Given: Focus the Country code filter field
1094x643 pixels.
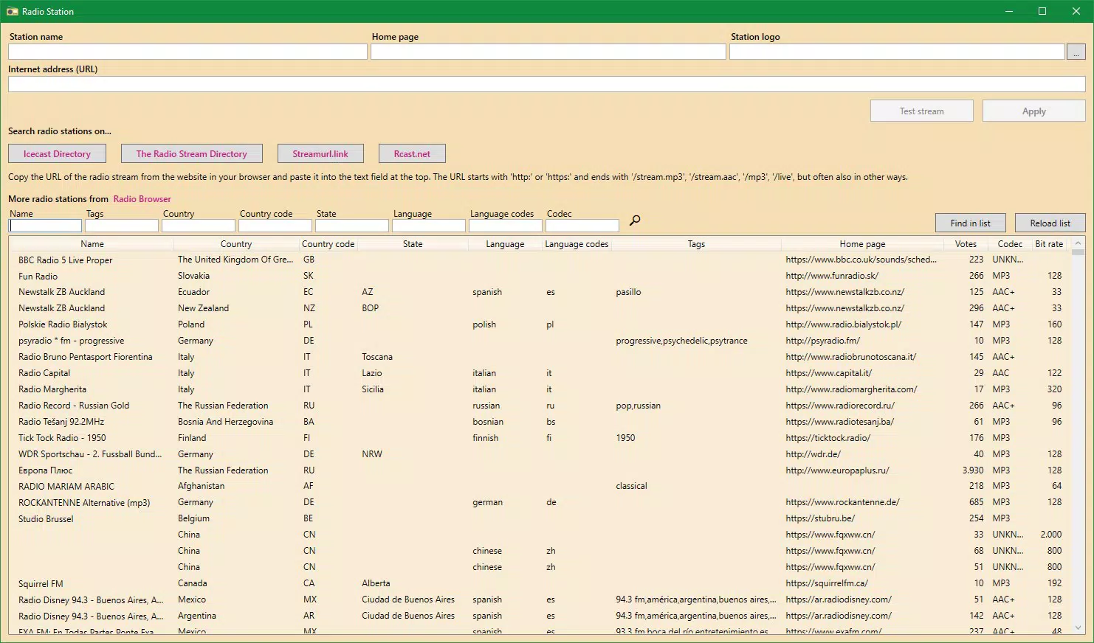Looking at the screenshot, I should pos(275,226).
